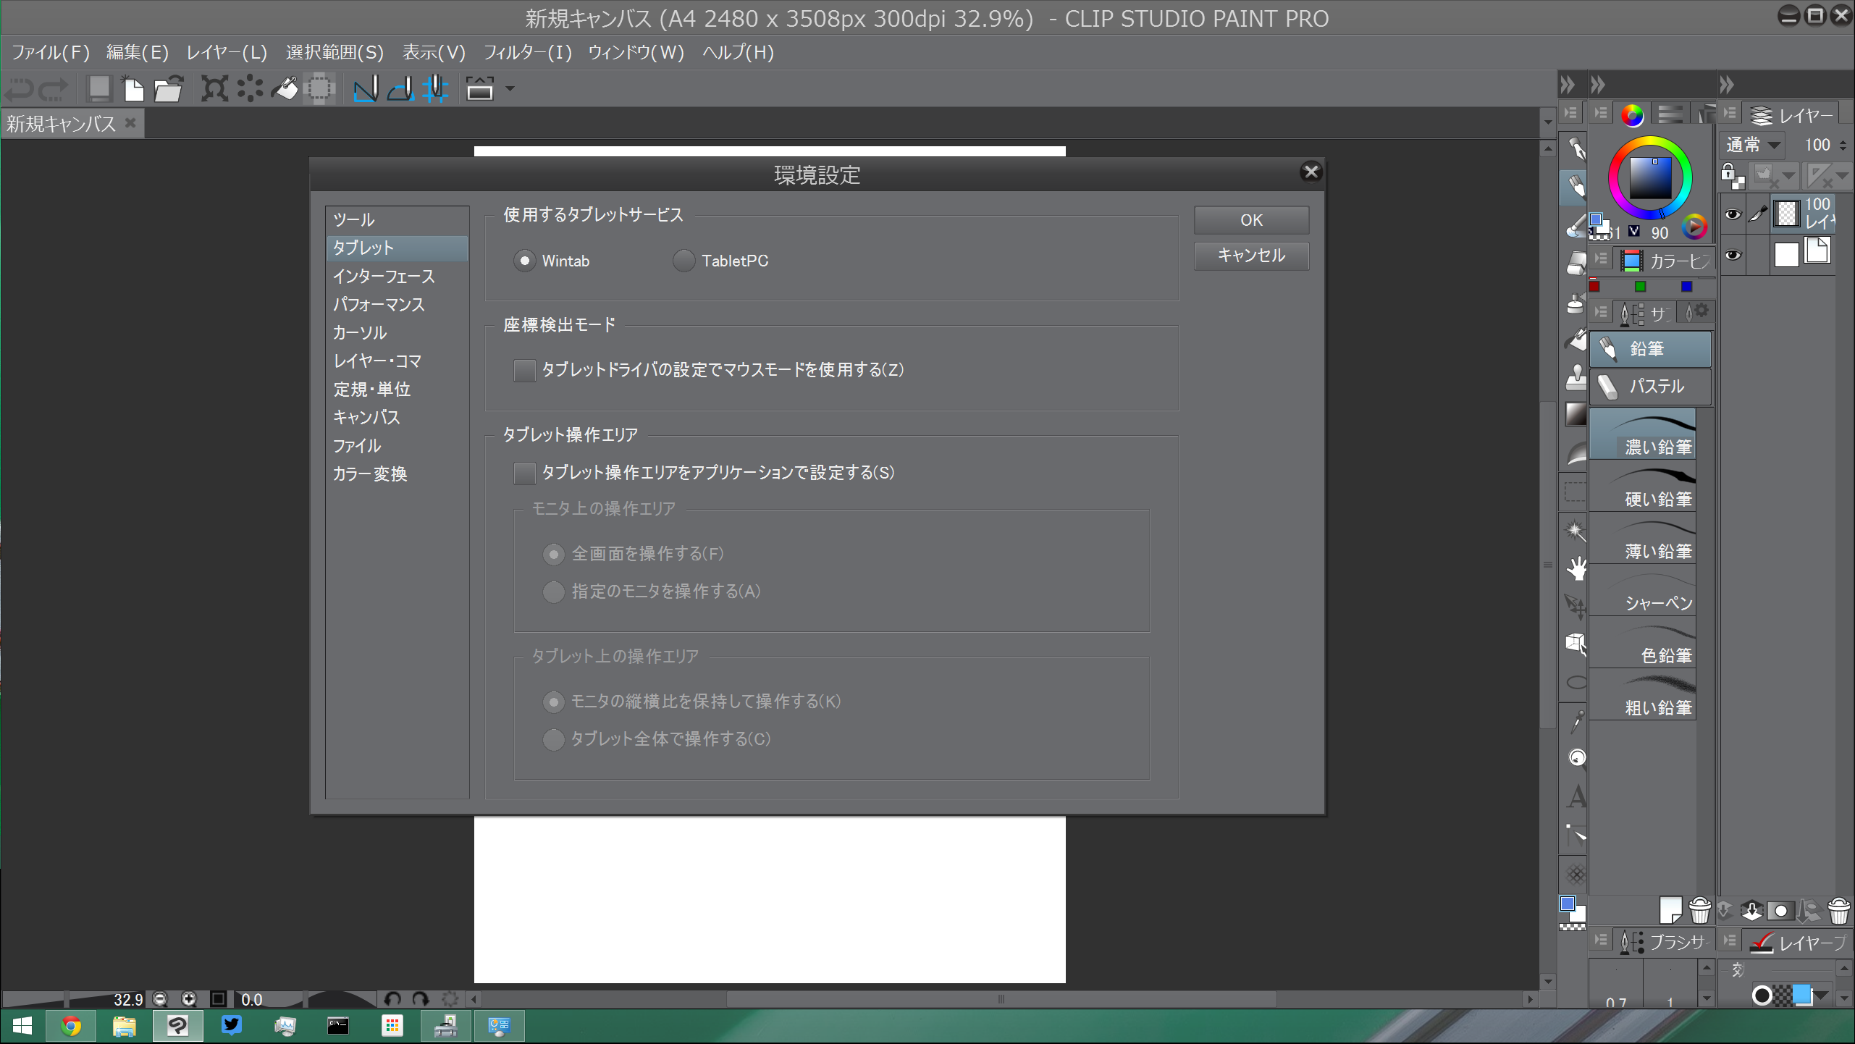Open the blending mode 通常 dropdown
1855x1044 pixels.
click(1753, 145)
